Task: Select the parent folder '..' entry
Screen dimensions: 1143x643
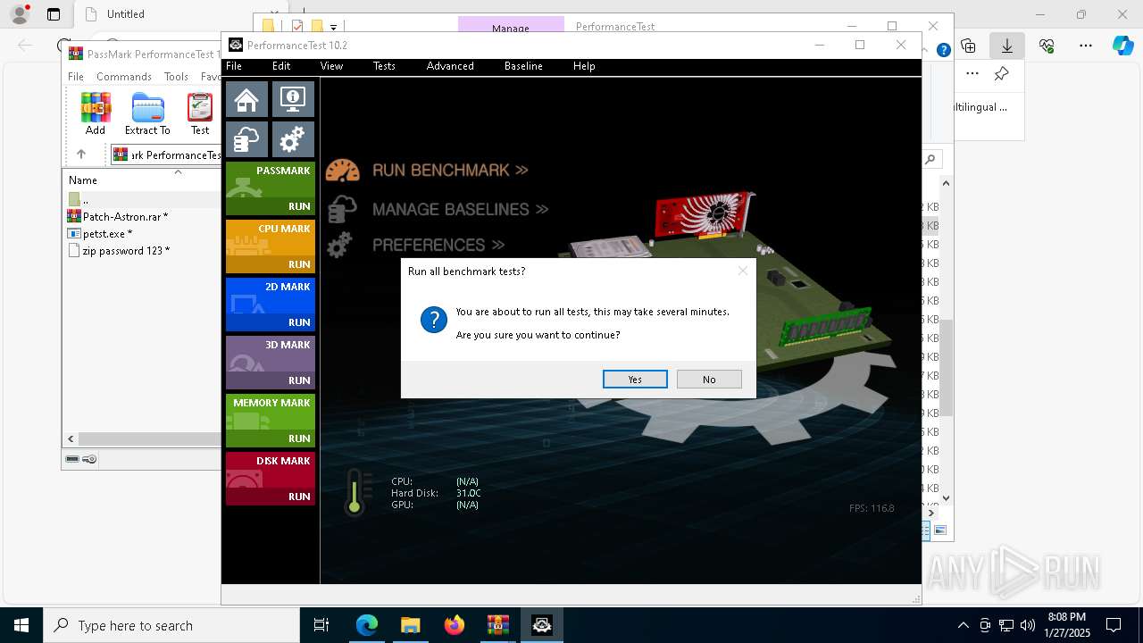Action: click(79, 199)
